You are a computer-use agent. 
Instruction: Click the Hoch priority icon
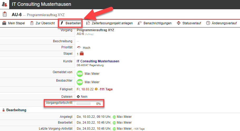click(79, 48)
